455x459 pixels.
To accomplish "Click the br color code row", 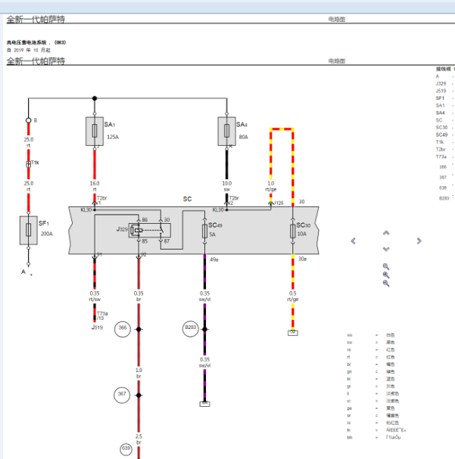I will [x=371, y=364].
